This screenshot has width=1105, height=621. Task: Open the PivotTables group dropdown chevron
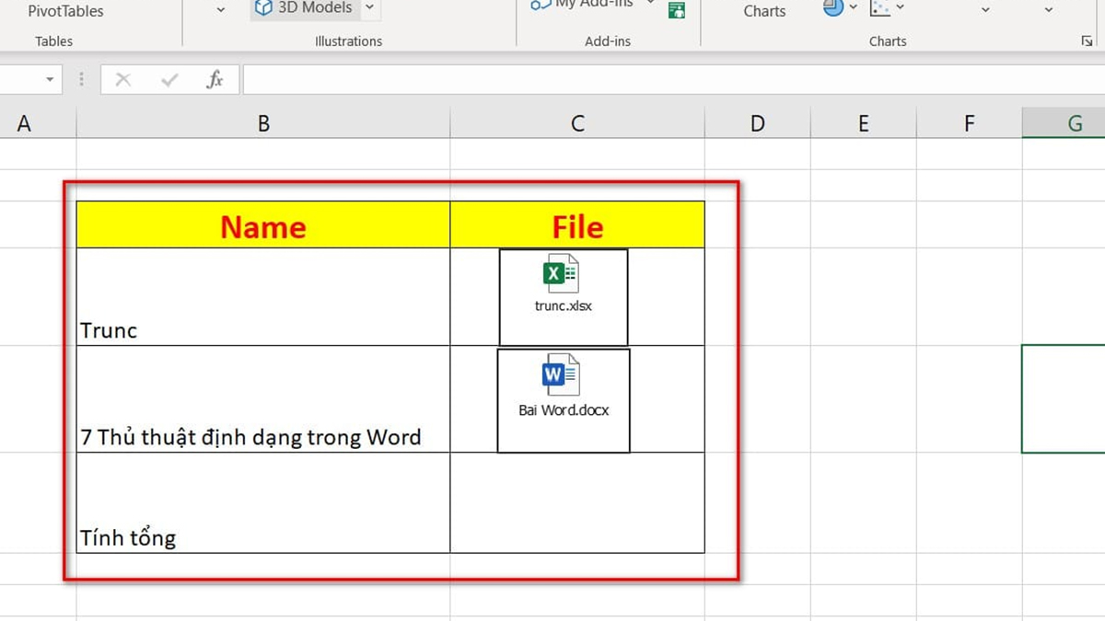pyautogui.click(x=219, y=9)
